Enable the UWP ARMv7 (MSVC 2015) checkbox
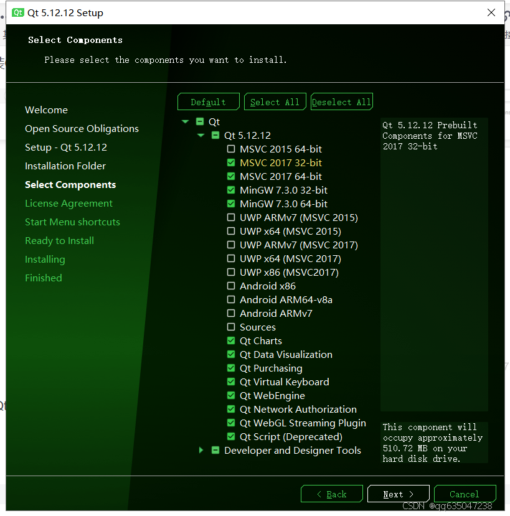 (231, 217)
